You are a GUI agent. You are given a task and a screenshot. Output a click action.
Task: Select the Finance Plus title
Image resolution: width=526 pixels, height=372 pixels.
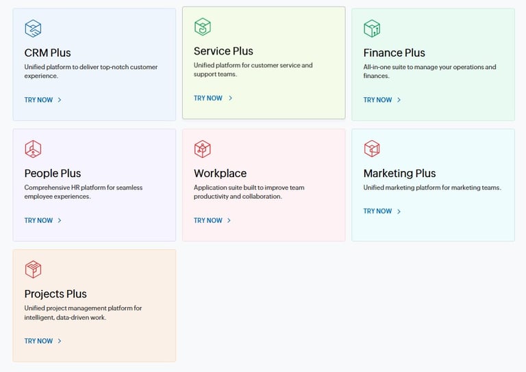coord(394,53)
